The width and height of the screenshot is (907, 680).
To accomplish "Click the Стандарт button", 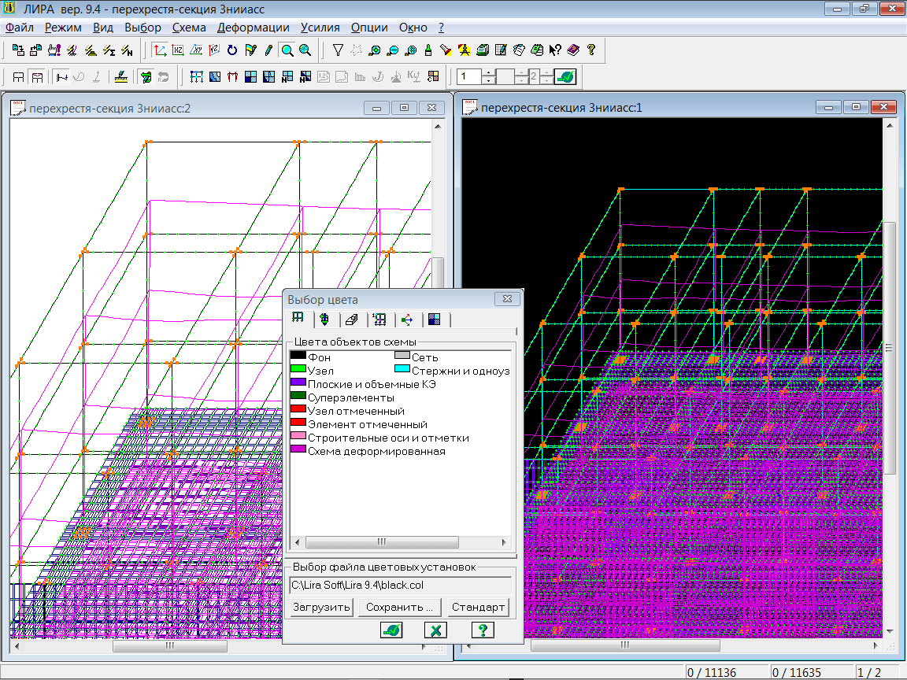I will click(x=478, y=608).
